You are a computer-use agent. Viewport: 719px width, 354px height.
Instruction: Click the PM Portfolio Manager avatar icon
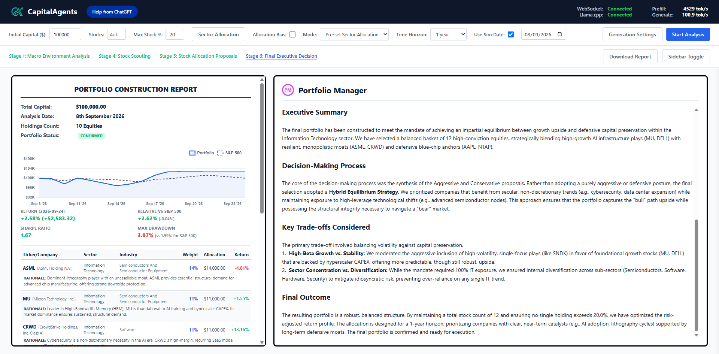[288, 90]
